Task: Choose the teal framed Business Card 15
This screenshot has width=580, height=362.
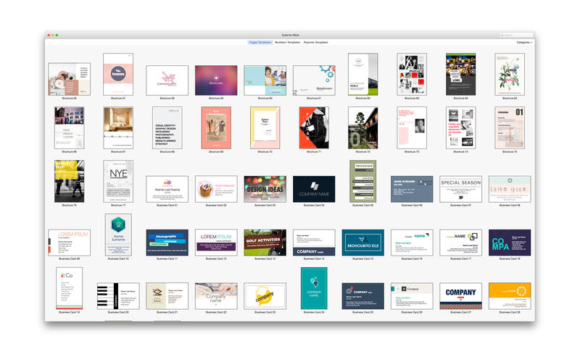Action: tap(363, 243)
